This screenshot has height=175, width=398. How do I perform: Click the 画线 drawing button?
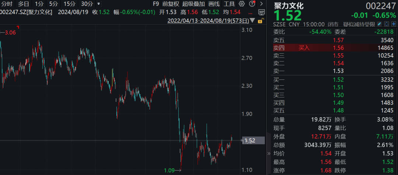pyautogui.click(x=214, y=4)
